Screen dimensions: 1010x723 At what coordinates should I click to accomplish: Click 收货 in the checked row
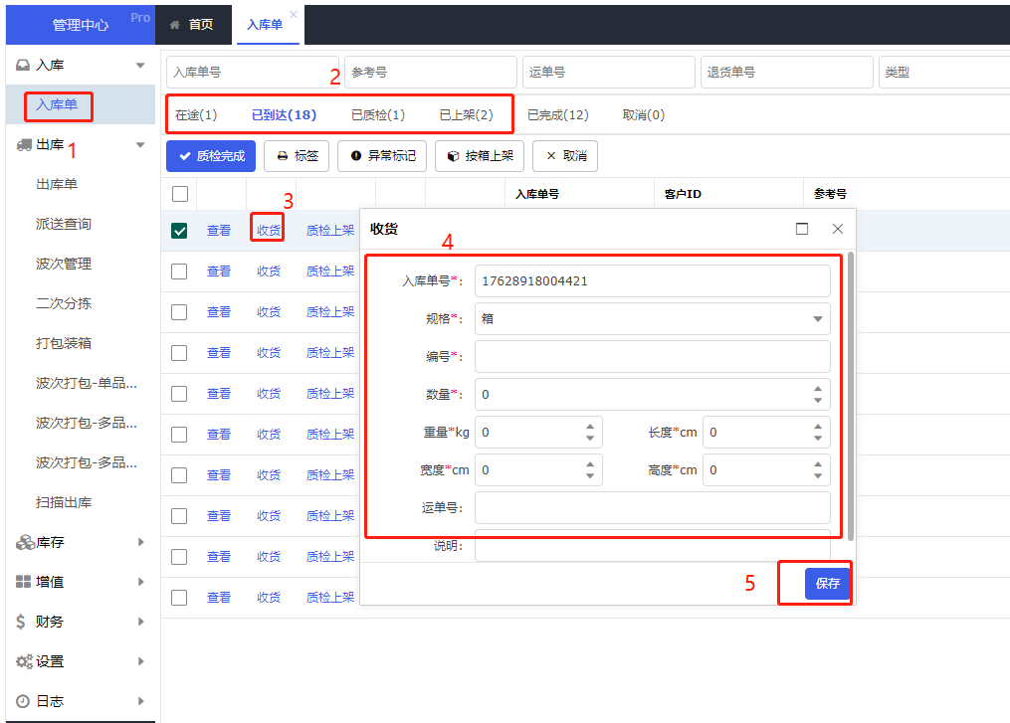(269, 231)
